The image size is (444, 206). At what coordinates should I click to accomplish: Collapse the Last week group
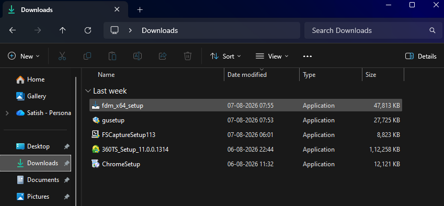point(88,91)
